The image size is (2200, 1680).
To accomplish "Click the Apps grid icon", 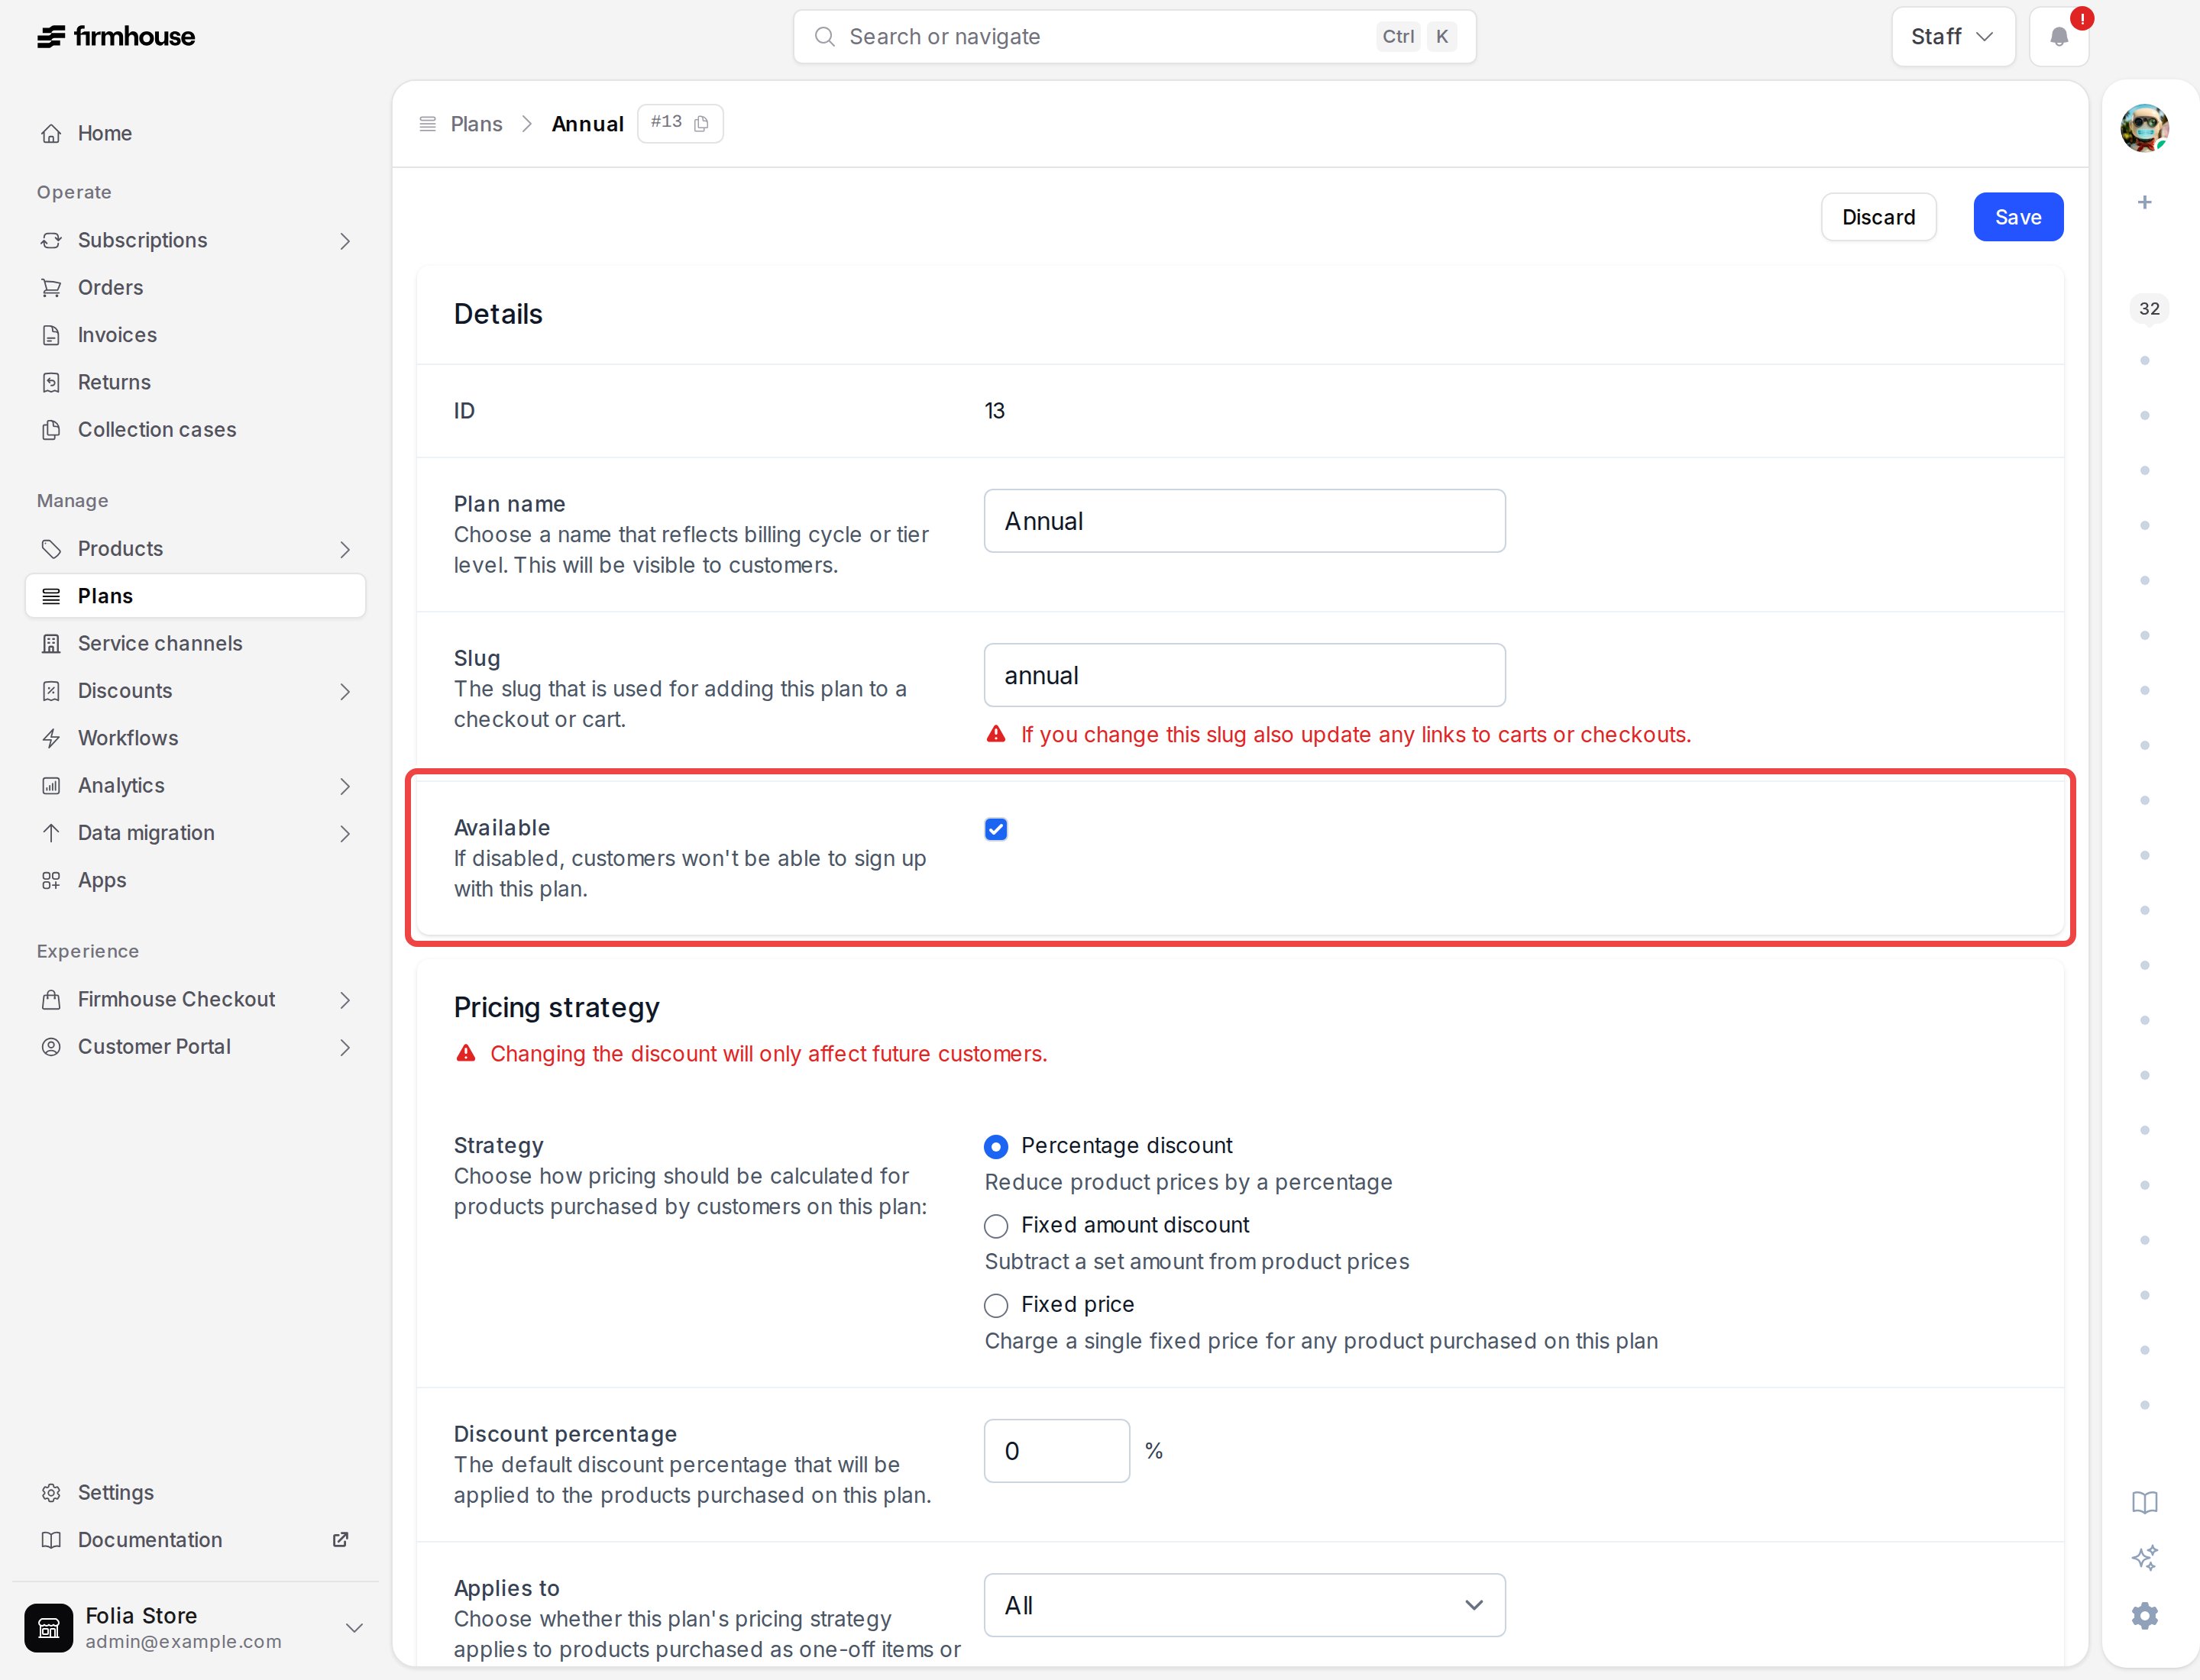I will (51, 881).
